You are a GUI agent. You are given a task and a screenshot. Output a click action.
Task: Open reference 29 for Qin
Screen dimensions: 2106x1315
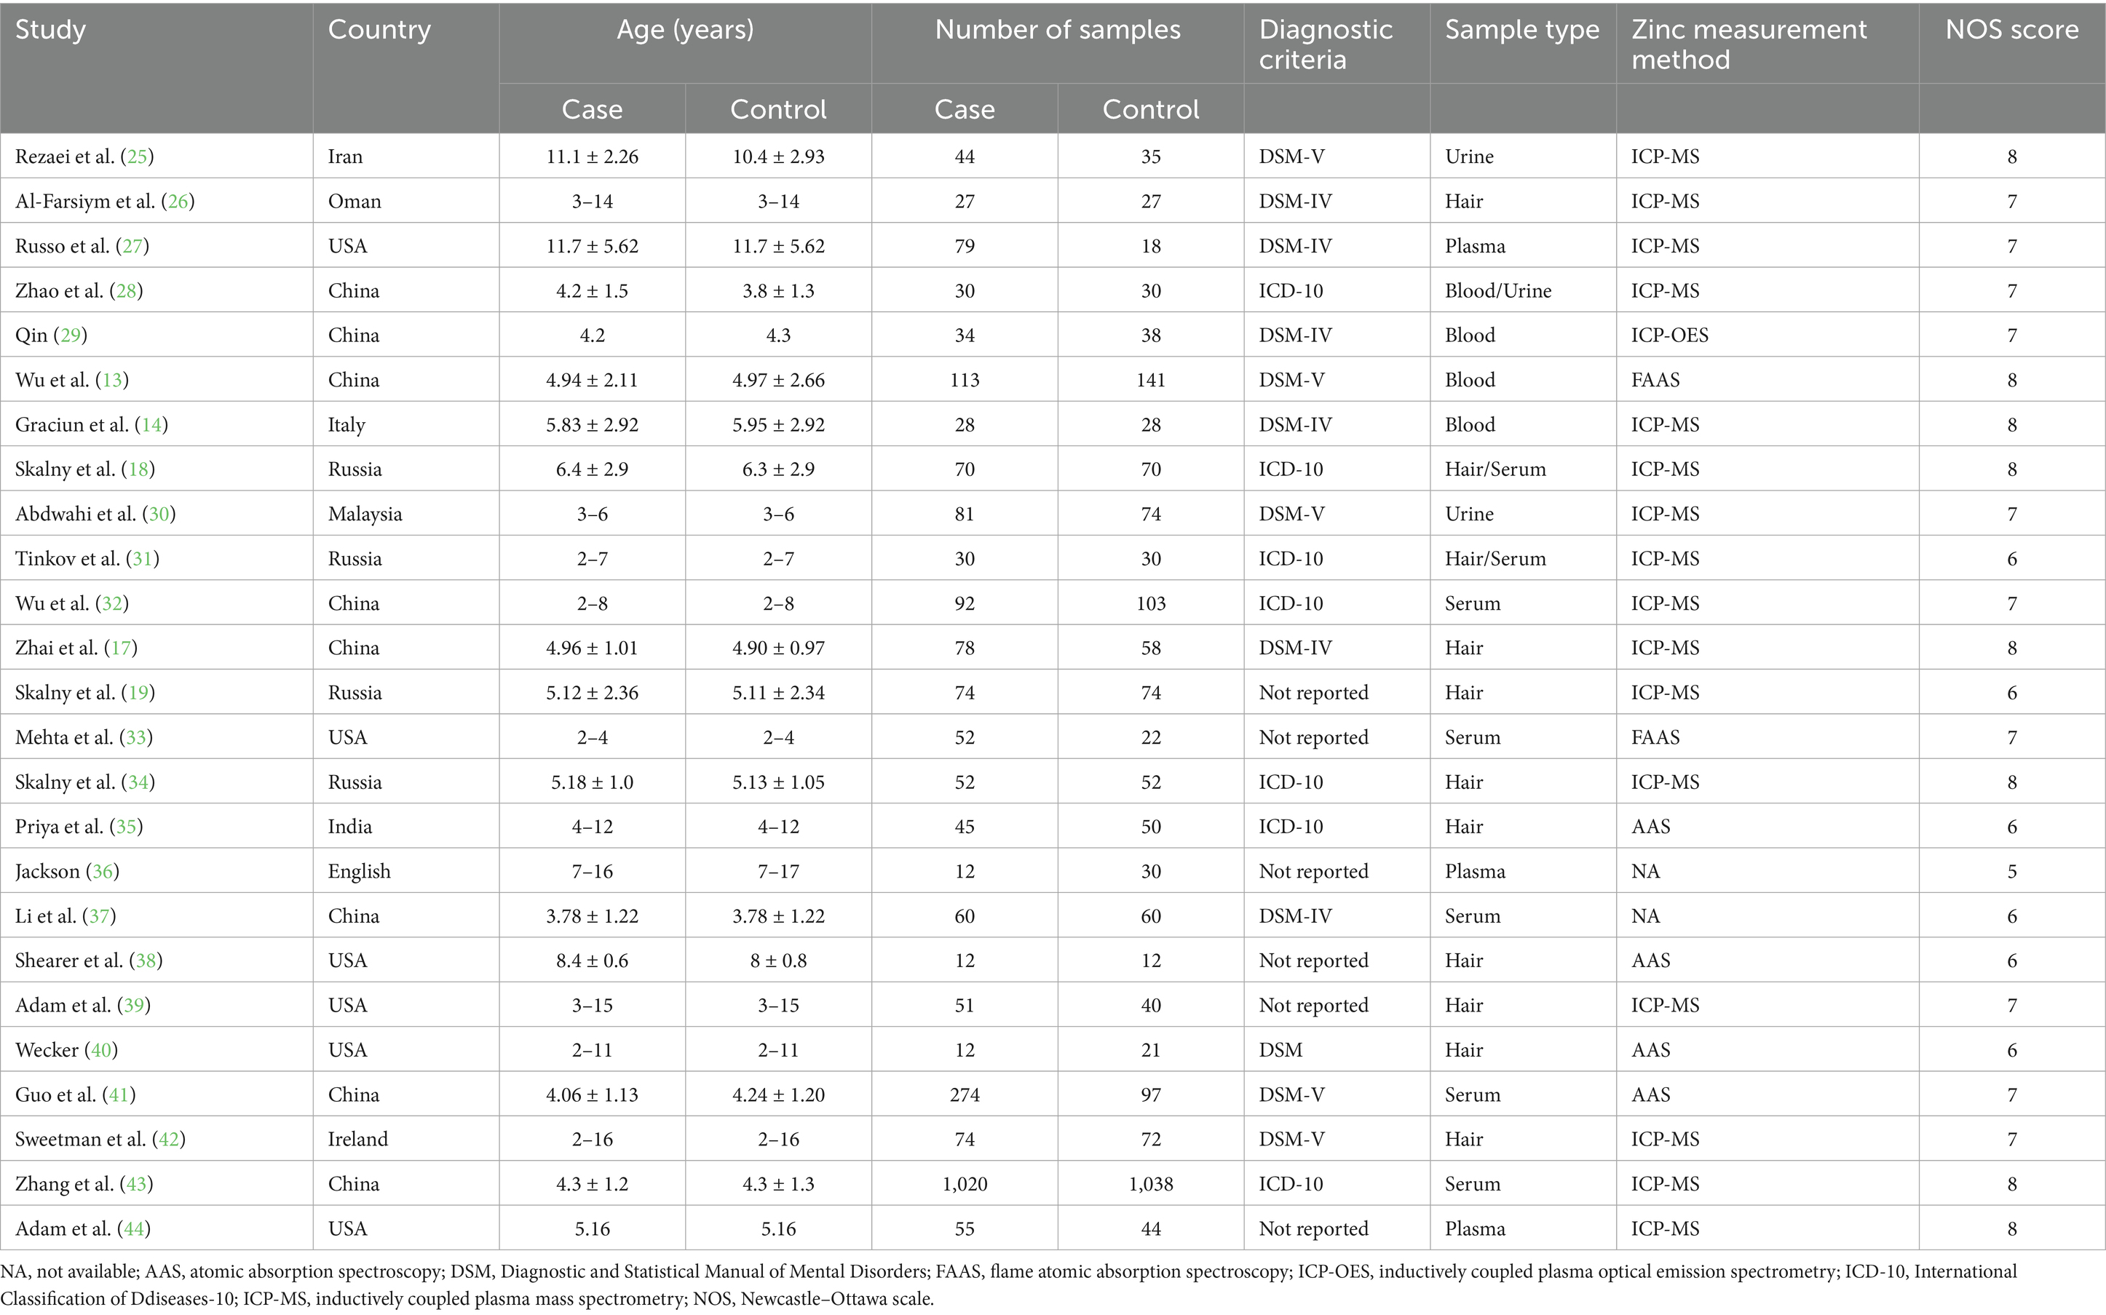(71, 335)
